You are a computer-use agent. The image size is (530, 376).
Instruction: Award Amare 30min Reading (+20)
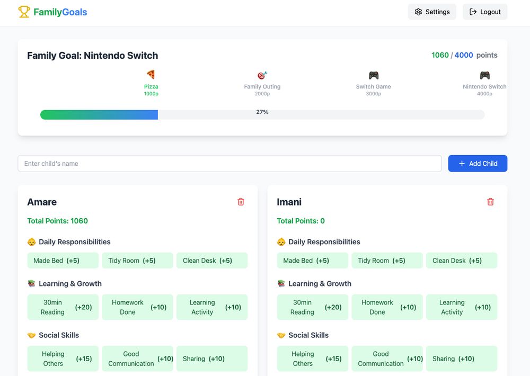[63, 307]
